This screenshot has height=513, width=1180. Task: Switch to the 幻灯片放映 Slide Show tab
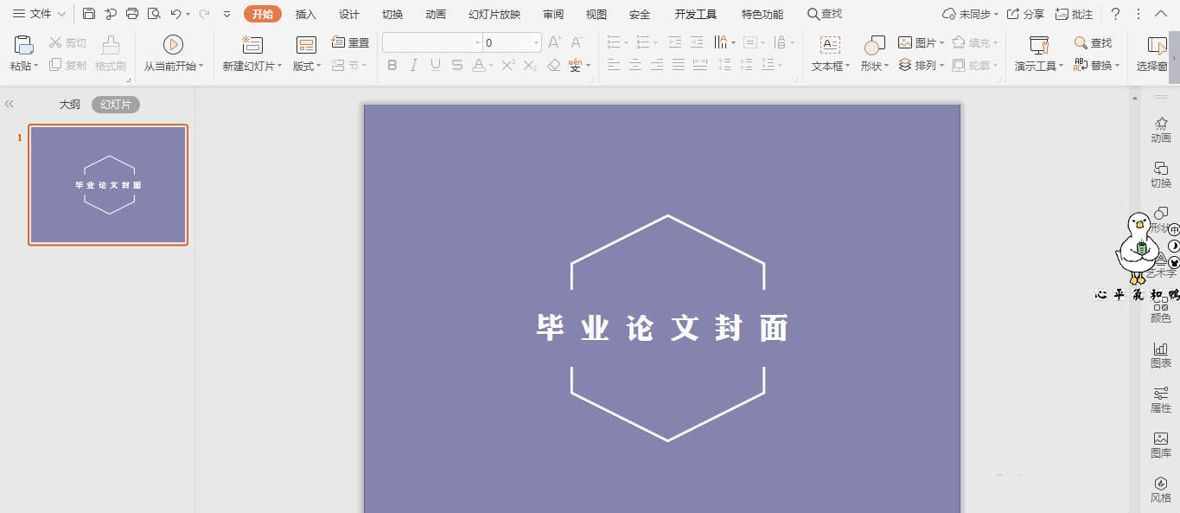point(494,14)
